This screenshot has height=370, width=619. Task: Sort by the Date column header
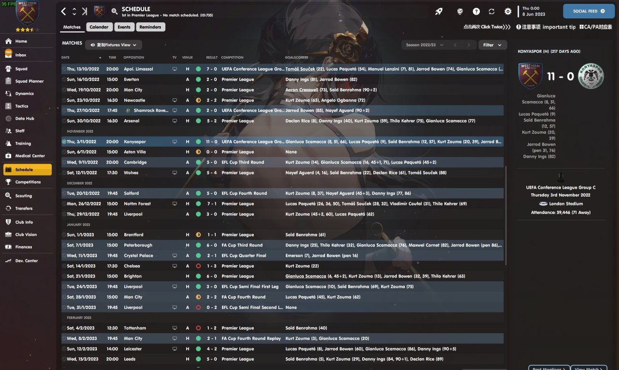pyautogui.click(x=65, y=58)
